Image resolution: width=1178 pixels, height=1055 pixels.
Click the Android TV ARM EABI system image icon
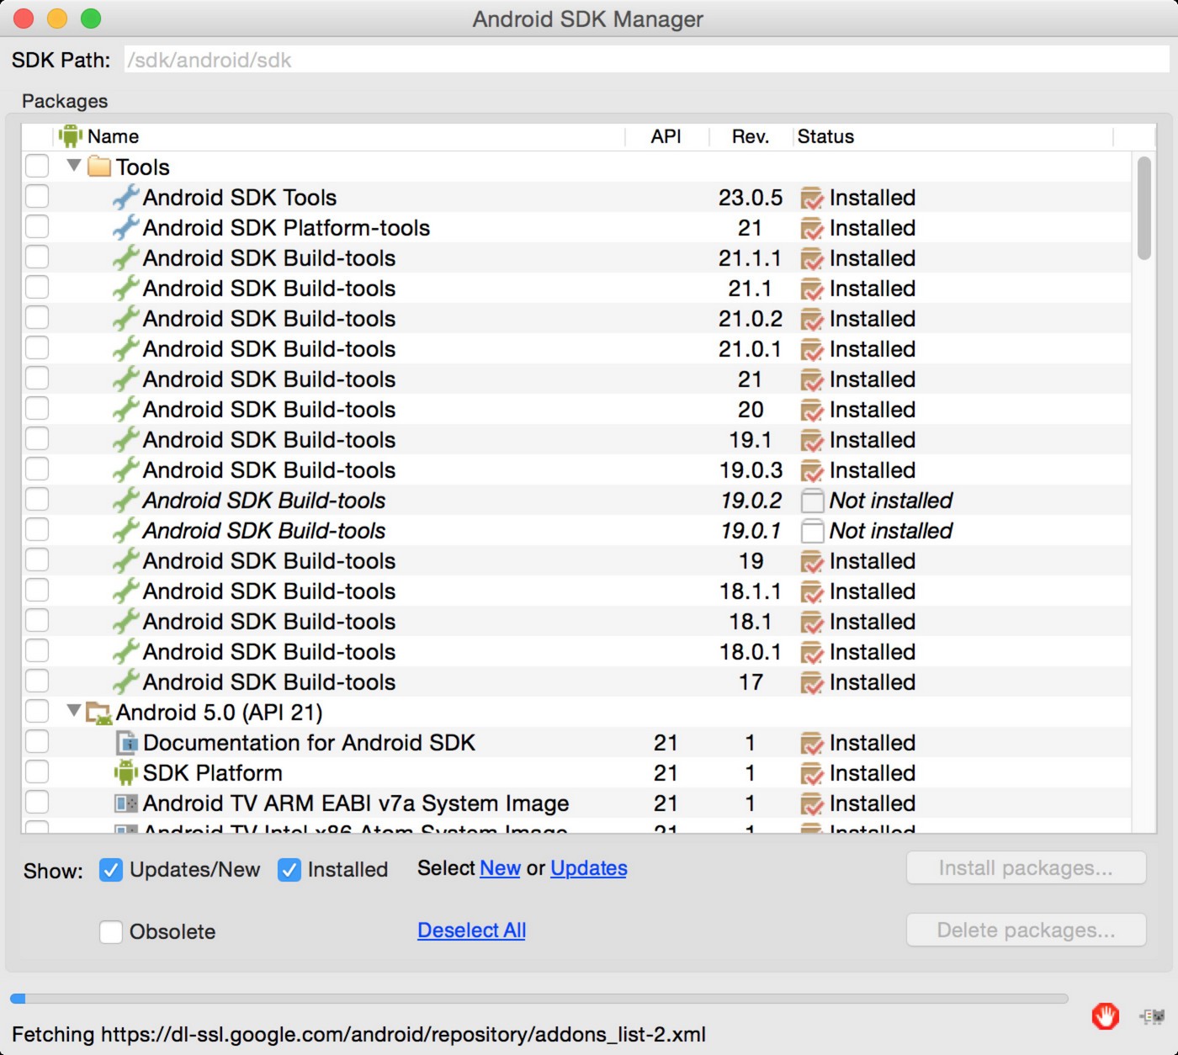tap(126, 803)
